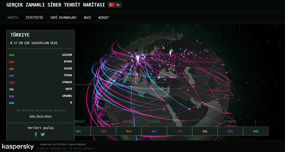Image resolution: width=285 pixels, height=152 pixels.
Task: Switch to the İSTATİSTİK tab
Action: [x=34, y=18]
